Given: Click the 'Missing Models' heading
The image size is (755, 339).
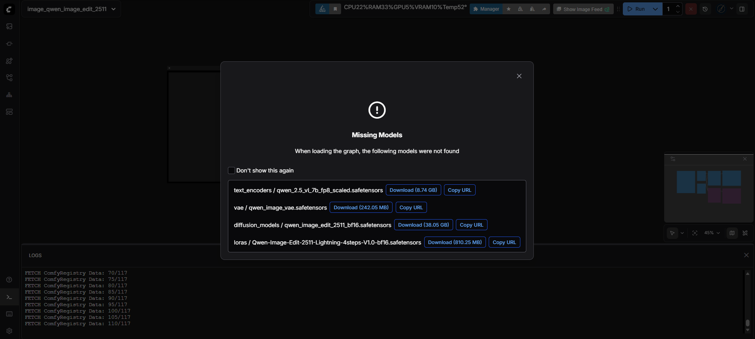Looking at the screenshot, I should [x=377, y=135].
